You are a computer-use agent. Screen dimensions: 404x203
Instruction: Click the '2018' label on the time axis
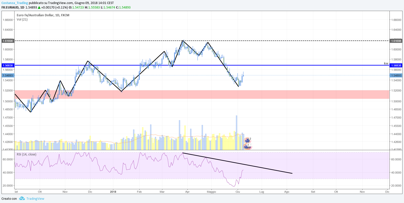pos(113,192)
